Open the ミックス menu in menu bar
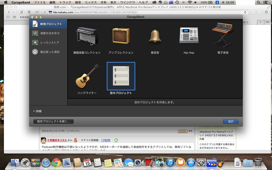Viewport: 272px width, 170px height. pyautogui.click(x=91, y=2)
